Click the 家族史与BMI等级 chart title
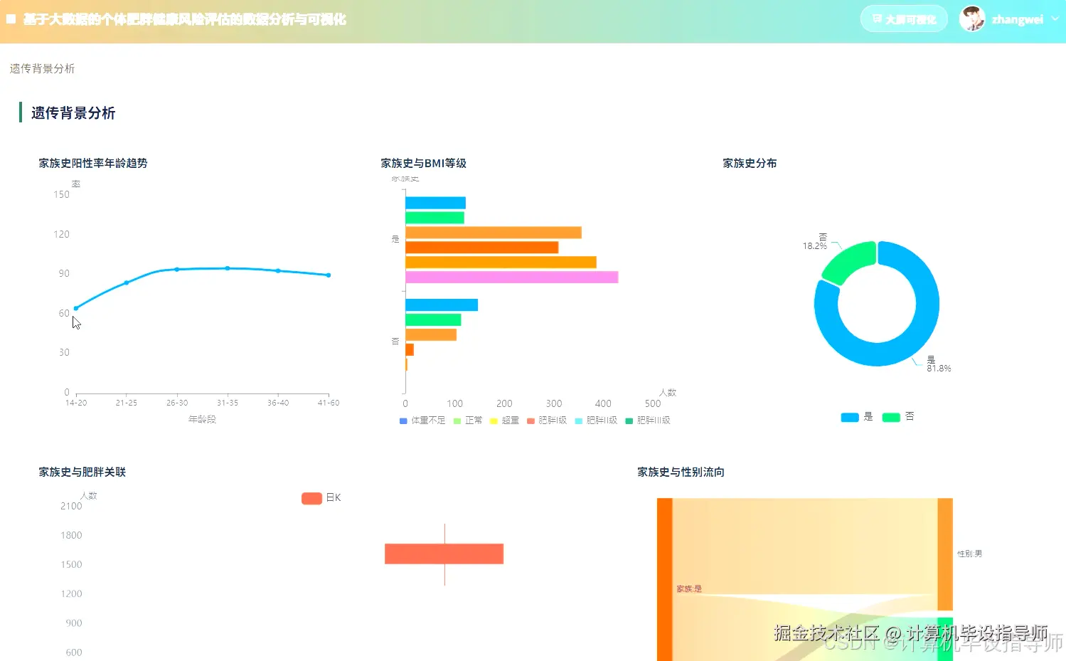Screen dimensions: 1066x661 tap(424, 163)
